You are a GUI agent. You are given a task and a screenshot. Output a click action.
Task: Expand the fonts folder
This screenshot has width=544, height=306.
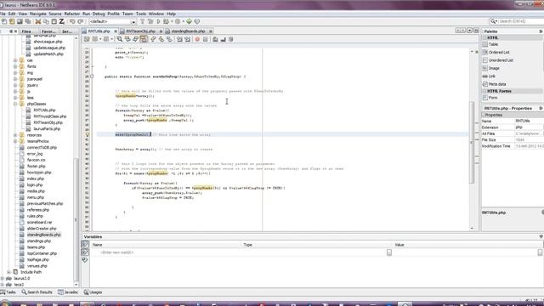(15, 66)
